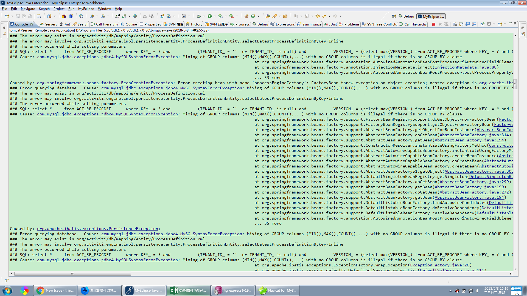Click the Save All icon

coord(24,16)
